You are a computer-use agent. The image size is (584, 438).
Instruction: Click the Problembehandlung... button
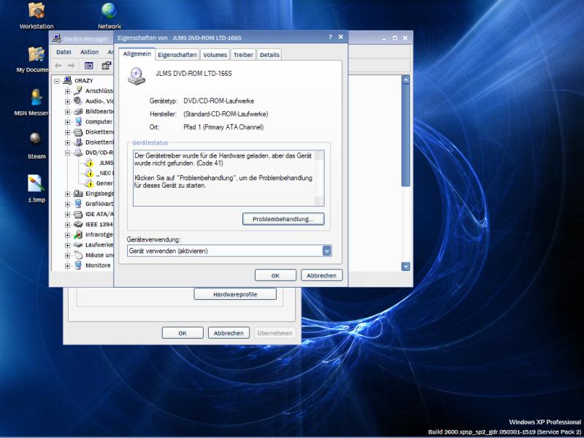click(x=283, y=219)
